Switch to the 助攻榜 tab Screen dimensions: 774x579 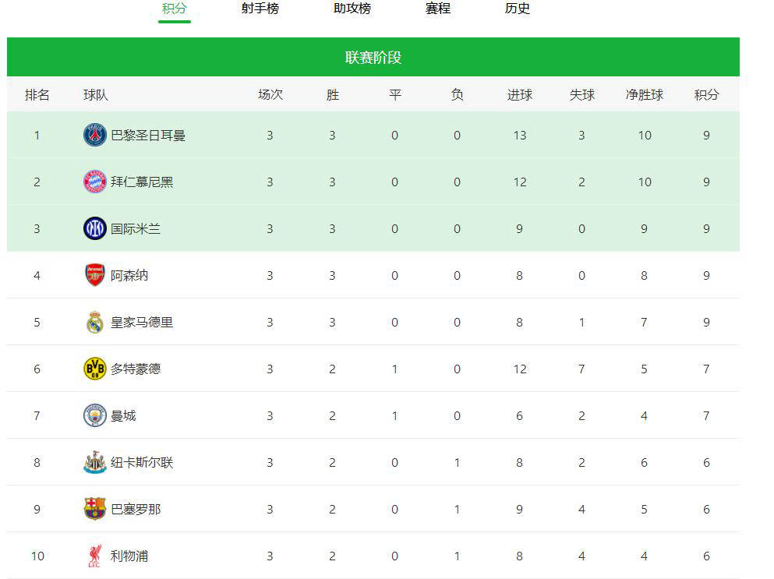(x=352, y=9)
